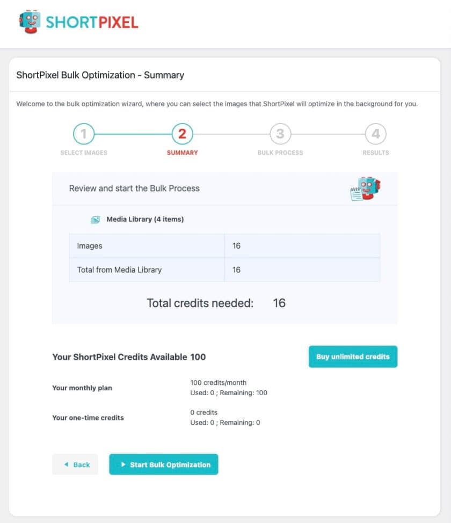451x523 pixels.
Task: Click the Total credits needed value 16
Action: pos(279,303)
